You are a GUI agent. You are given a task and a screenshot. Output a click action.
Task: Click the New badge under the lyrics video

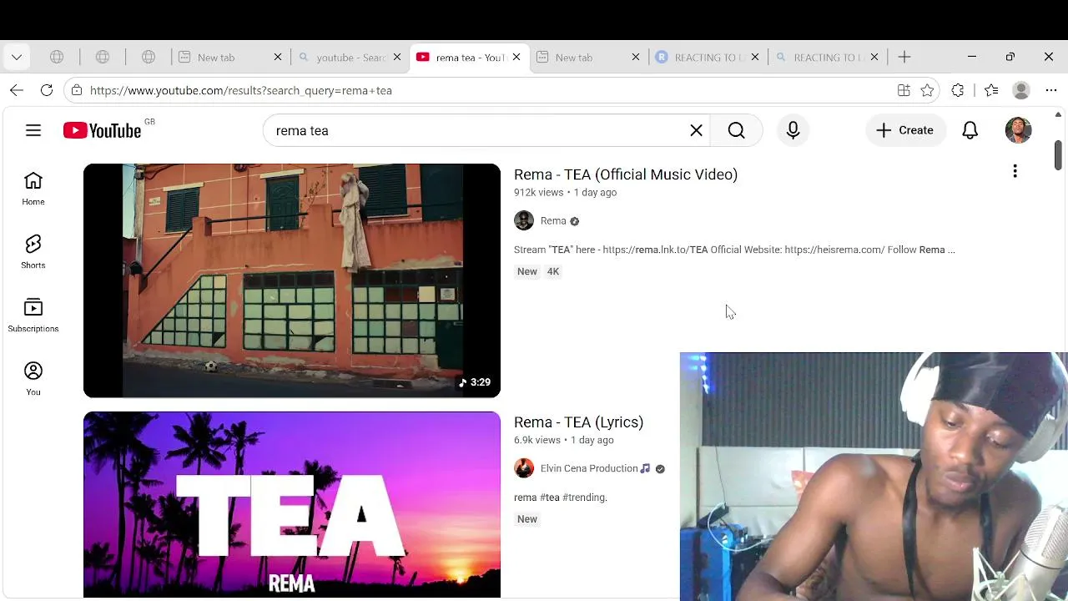pyautogui.click(x=527, y=519)
